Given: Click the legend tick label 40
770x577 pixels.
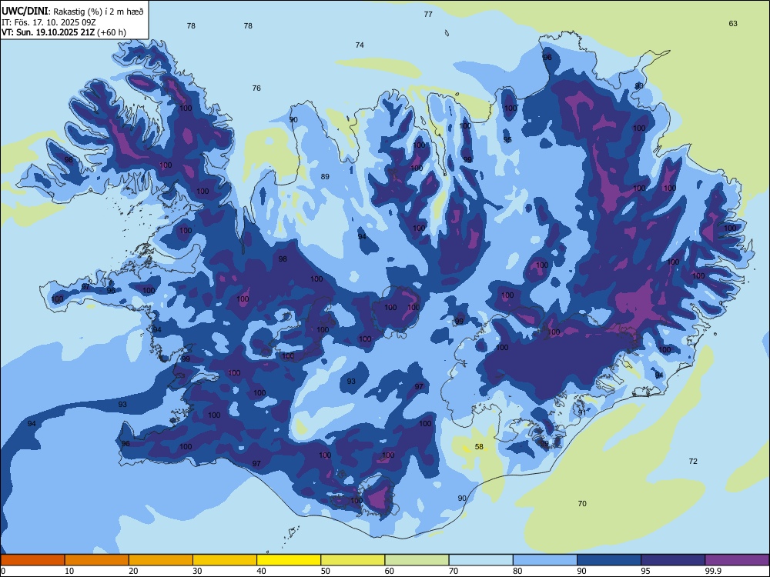Looking at the screenshot, I should tap(261, 571).
